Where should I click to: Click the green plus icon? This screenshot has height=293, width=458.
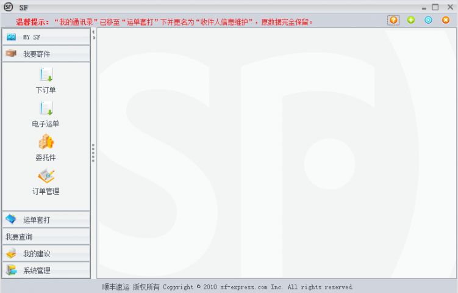point(411,20)
